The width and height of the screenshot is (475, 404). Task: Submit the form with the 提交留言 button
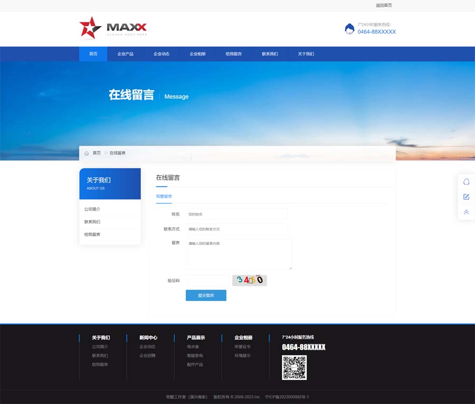coord(206,296)
